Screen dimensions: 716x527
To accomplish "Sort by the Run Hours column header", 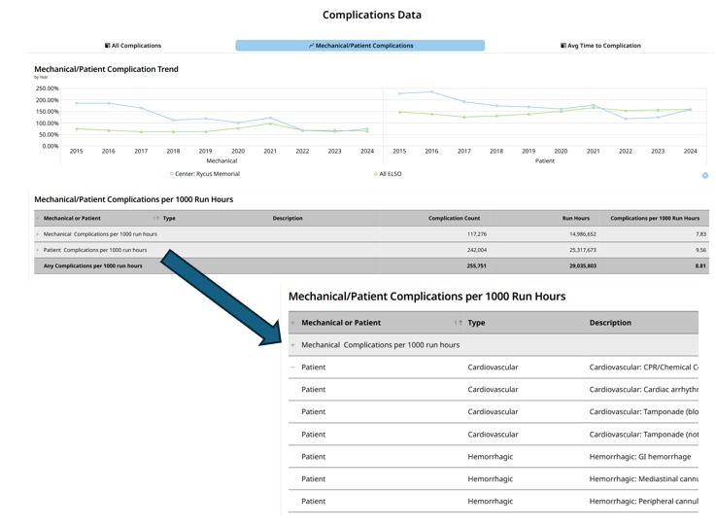I will click(576, 219).
